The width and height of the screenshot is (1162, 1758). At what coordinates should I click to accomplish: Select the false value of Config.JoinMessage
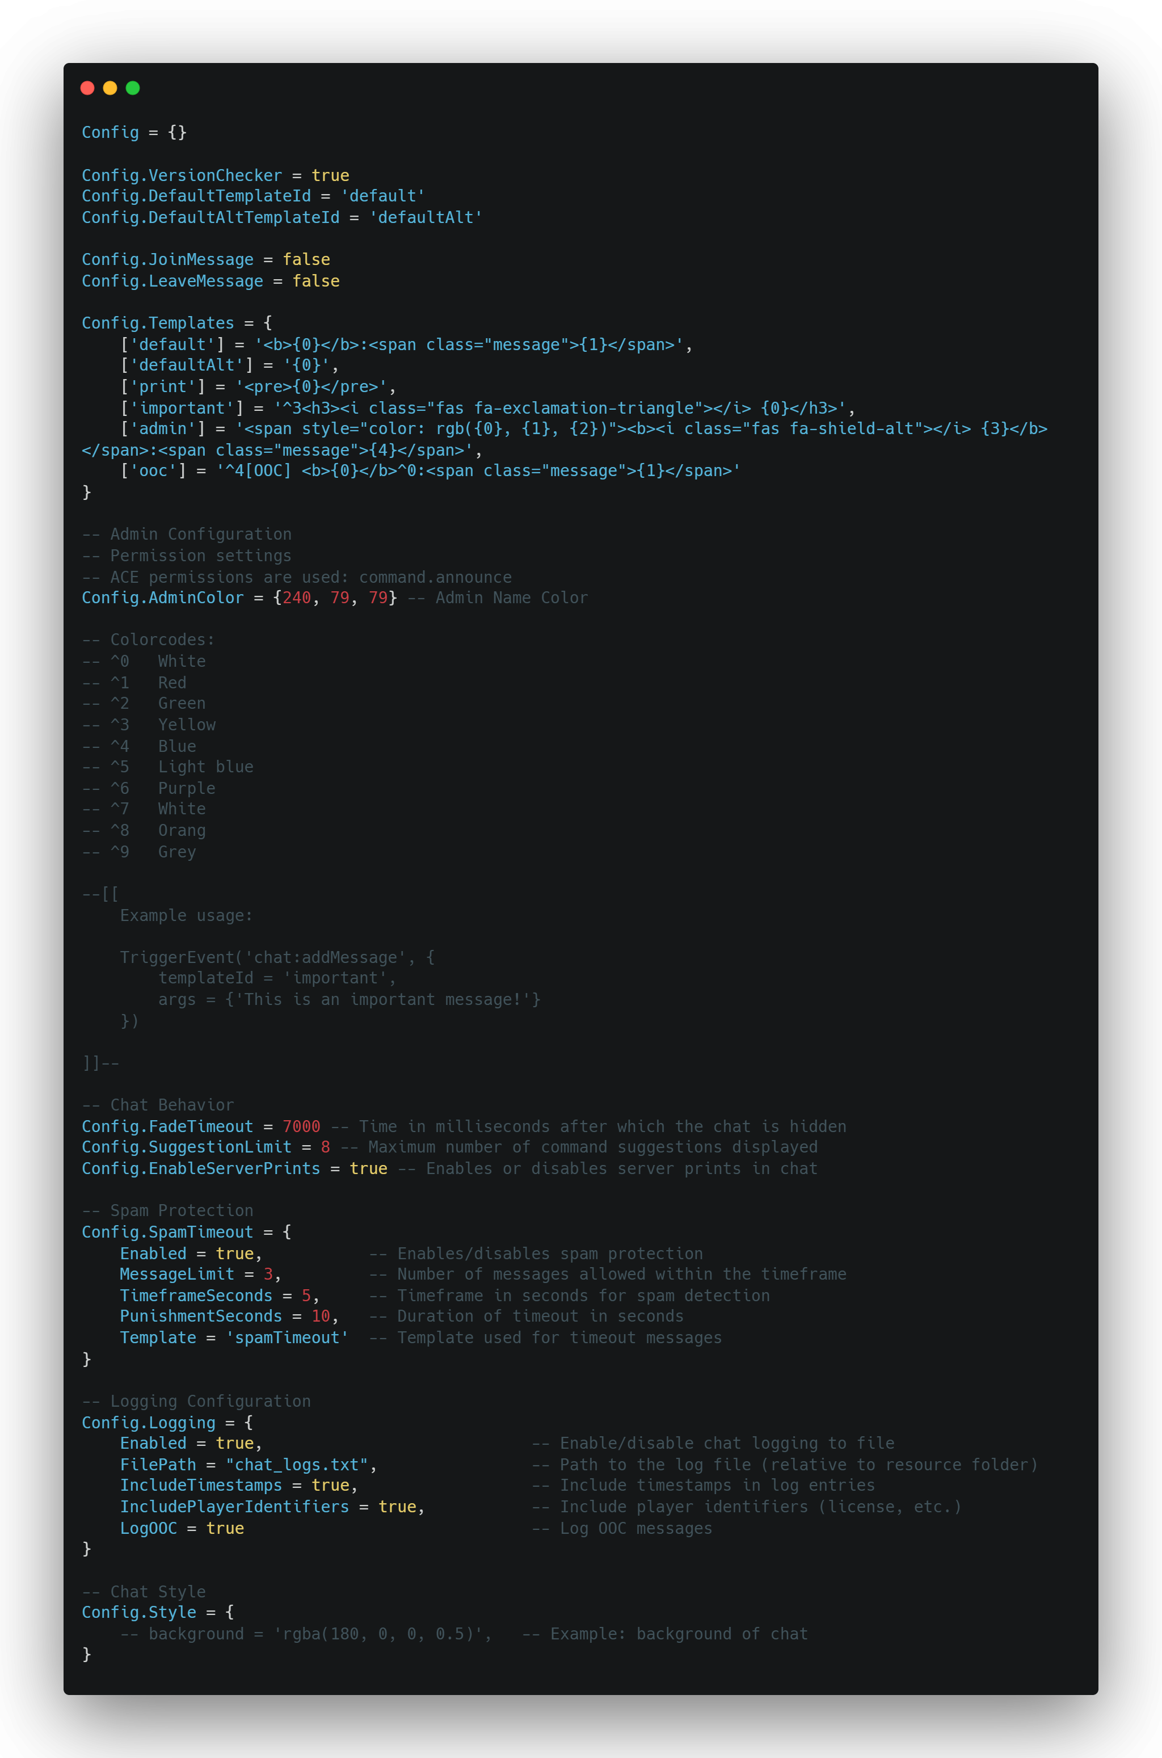pos(306,259)
